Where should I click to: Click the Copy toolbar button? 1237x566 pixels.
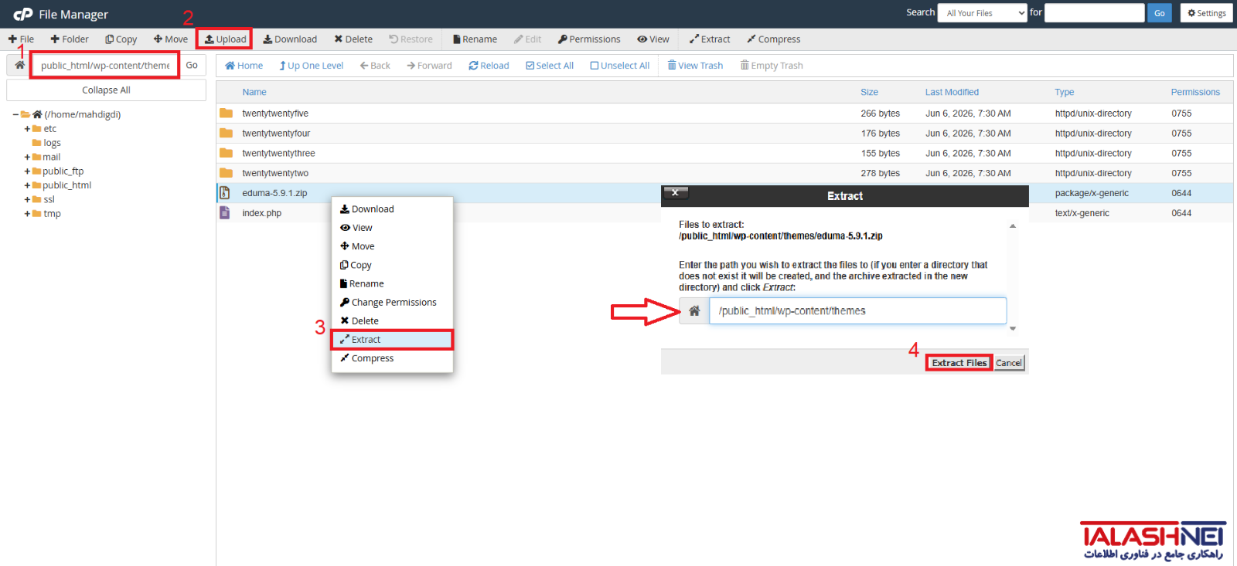(x=121, y=39)
